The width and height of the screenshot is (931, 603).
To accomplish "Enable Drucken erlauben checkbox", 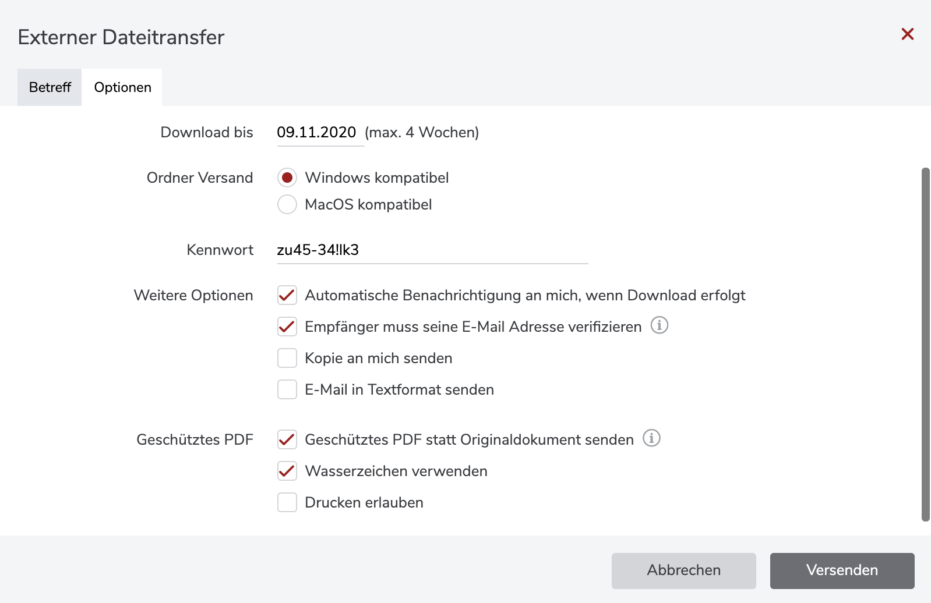I will (287, 502).
